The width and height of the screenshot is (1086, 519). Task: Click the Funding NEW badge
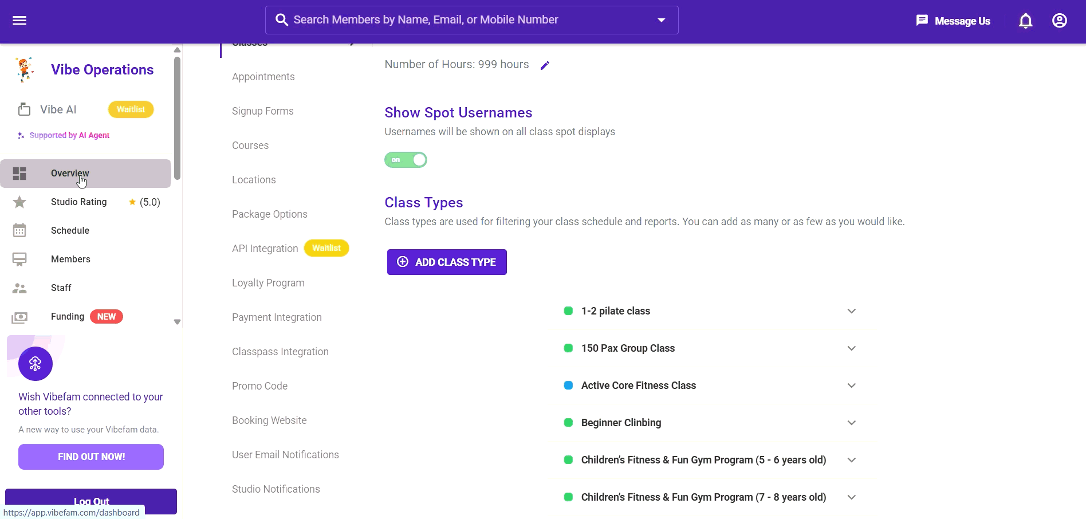click(106, 317)
